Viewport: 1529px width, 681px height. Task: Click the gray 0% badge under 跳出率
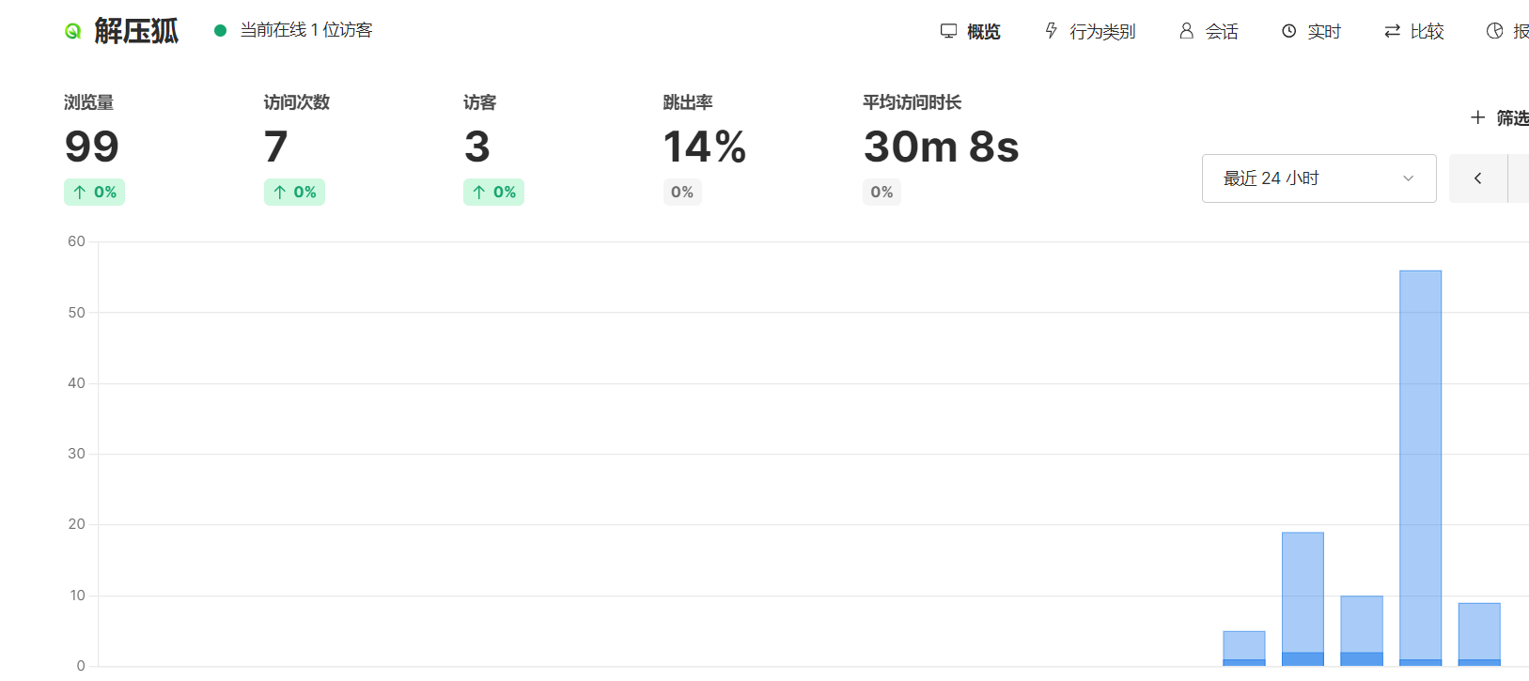pyautogui.click(x=682, y=192)
